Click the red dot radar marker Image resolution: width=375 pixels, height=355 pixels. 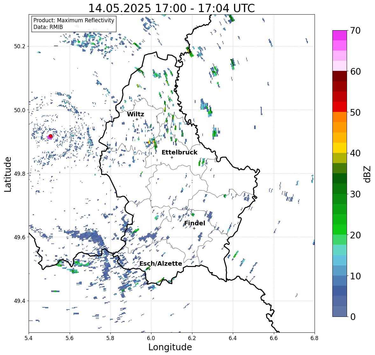point(51,136)
